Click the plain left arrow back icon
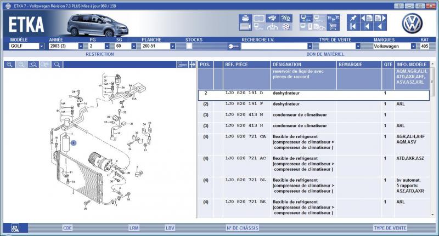Viewport: 439px width, 236px height. (380, 27)
